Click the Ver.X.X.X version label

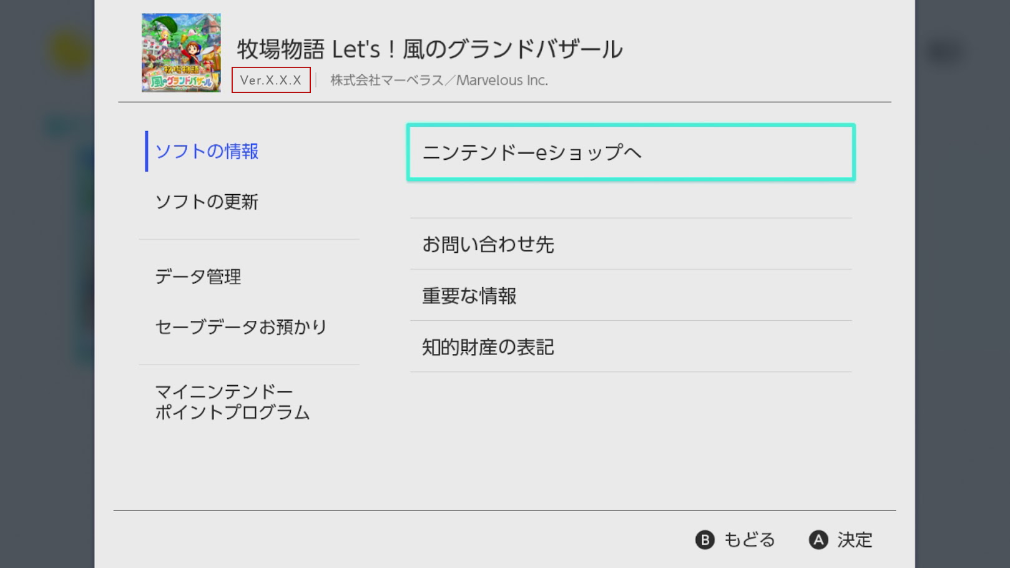pyautogui.click(x=271, y=80)
